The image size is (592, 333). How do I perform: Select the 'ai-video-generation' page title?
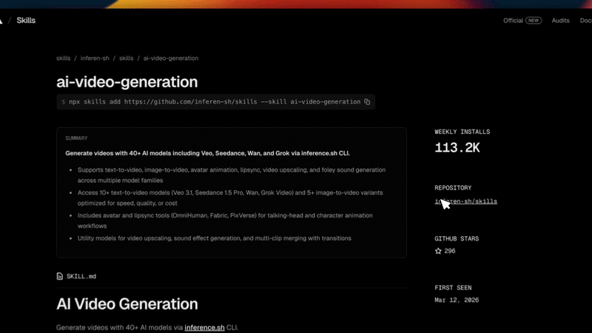tap(127, 82)
